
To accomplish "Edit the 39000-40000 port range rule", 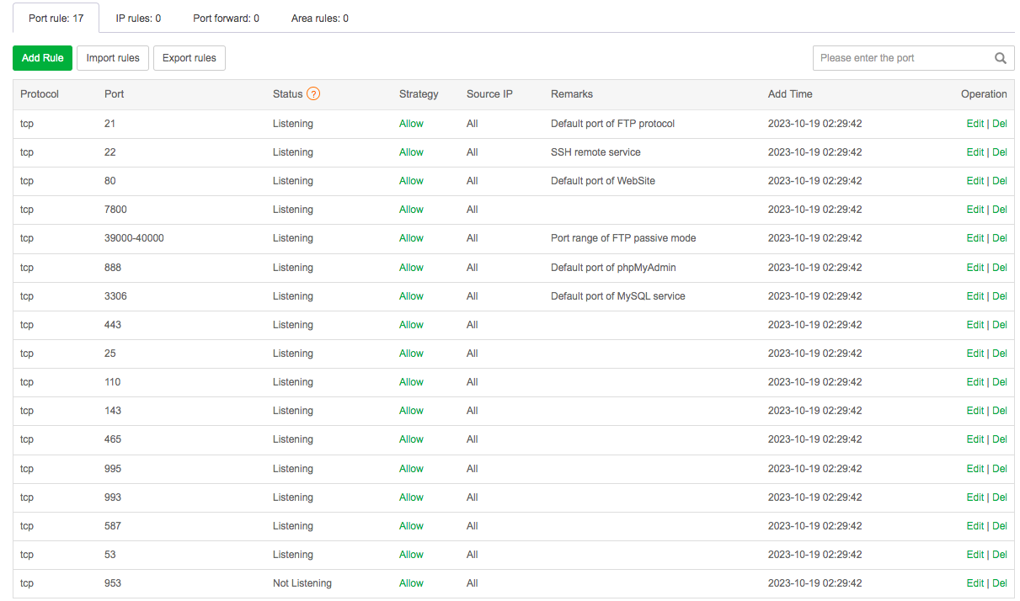I will (975, 238).
